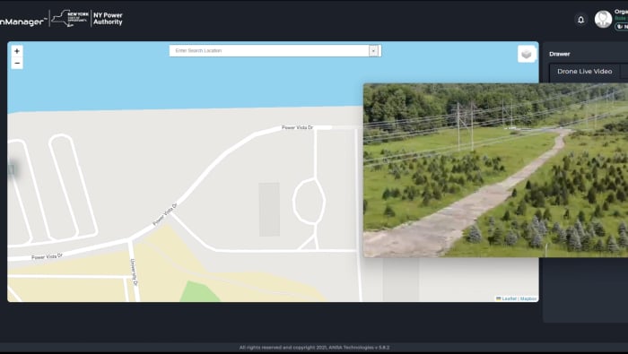
Task: Expand the search location dropdown arrow
Action: (373, 51)
